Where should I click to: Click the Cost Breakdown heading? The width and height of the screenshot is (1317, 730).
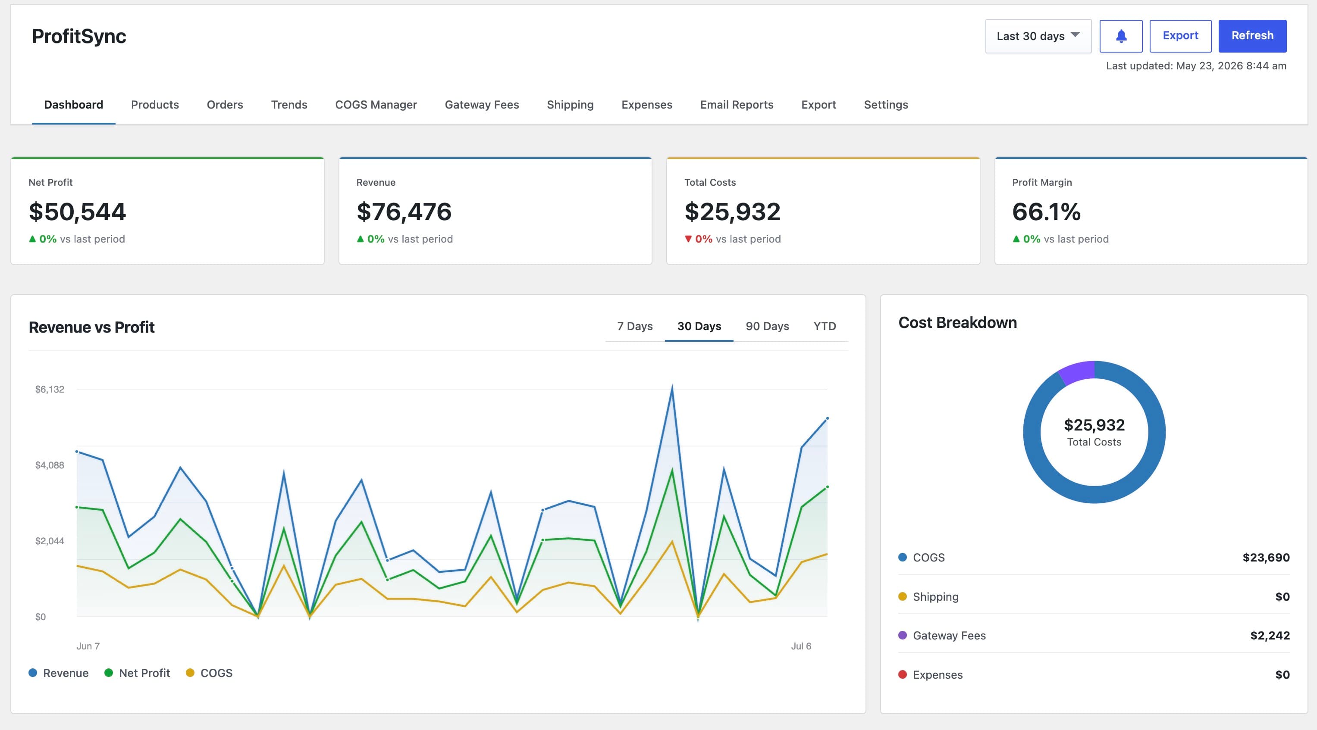click(958, 323)
